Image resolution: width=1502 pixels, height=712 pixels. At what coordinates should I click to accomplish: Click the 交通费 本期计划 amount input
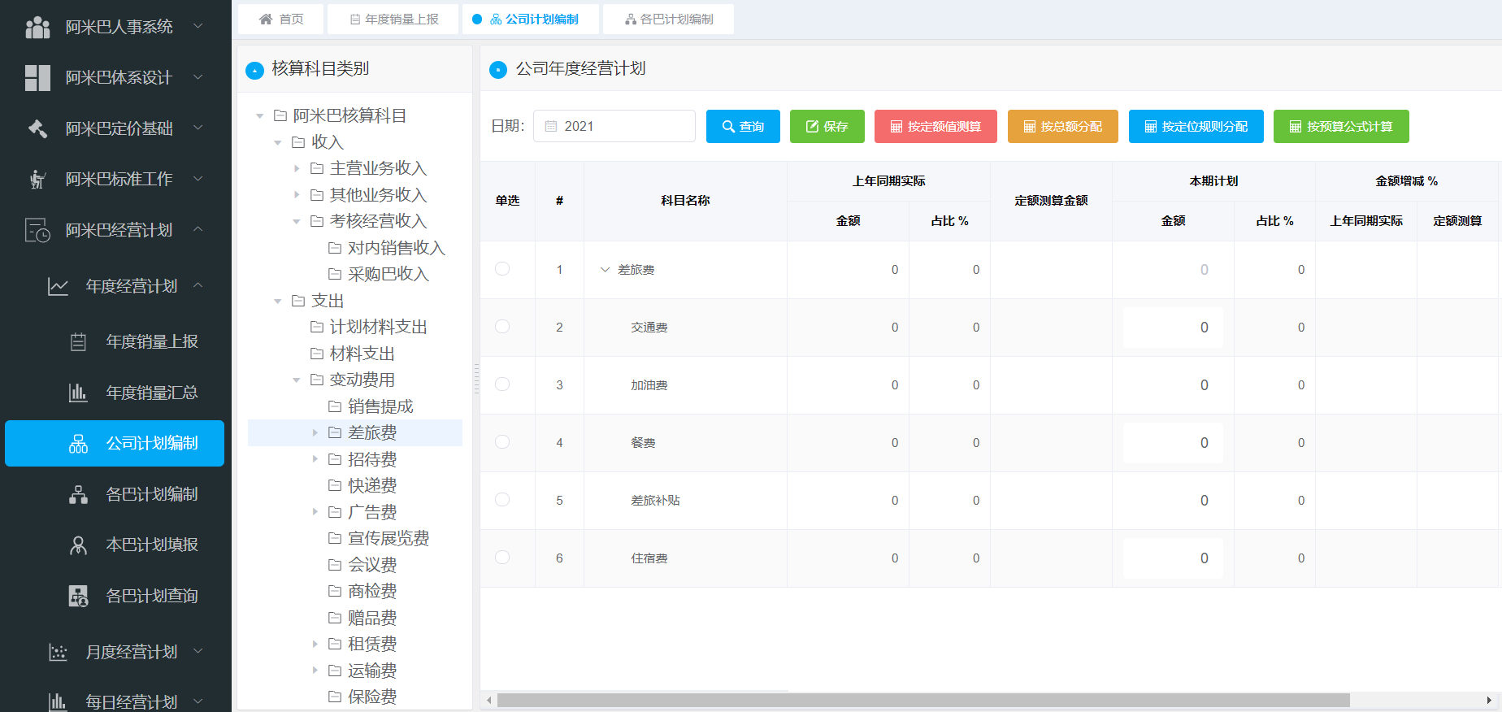(1172, 328)
